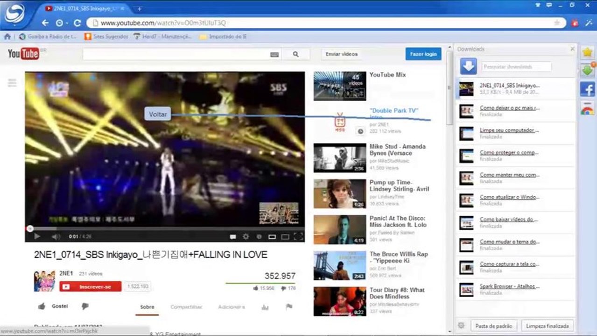This screenshot has width=597, height=336.
Task: Click the YouTube magnifier search button
Action: (296, 54)
